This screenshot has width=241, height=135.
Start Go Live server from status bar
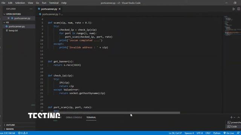point(229,133)
